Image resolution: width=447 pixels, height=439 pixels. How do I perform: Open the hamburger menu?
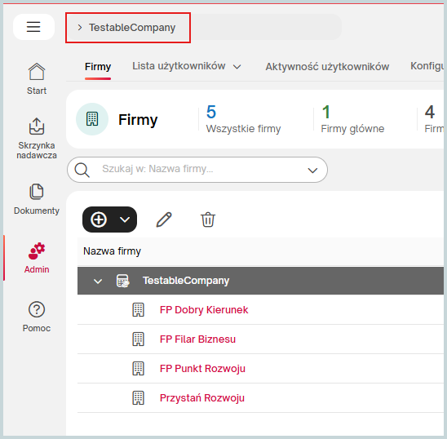pyautogui.click(x=33, y=27)
